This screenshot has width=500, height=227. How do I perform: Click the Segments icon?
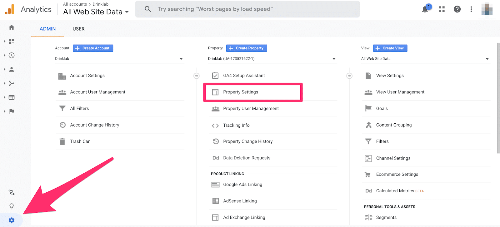click(369, 217)
